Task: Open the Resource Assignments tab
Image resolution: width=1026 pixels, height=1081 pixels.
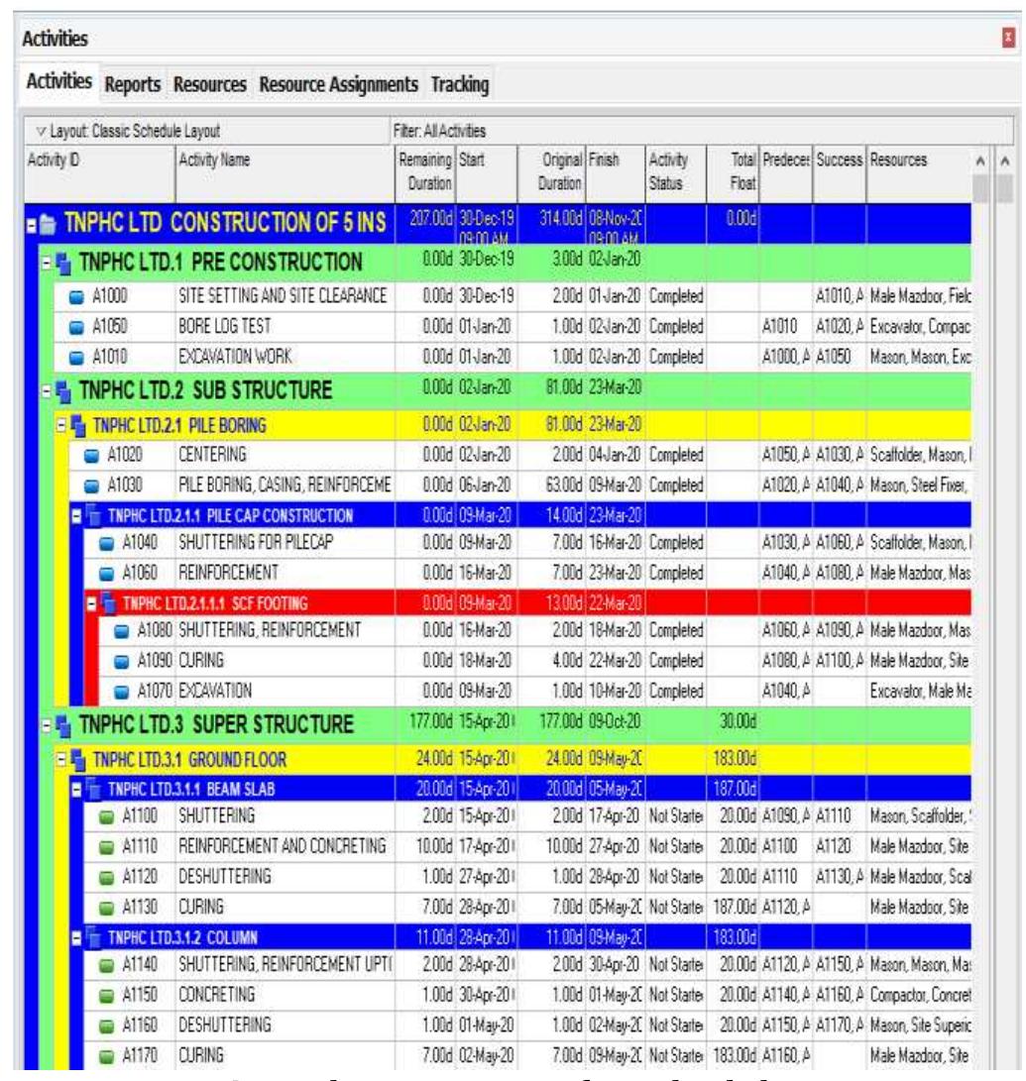Action: coord(339,85)
